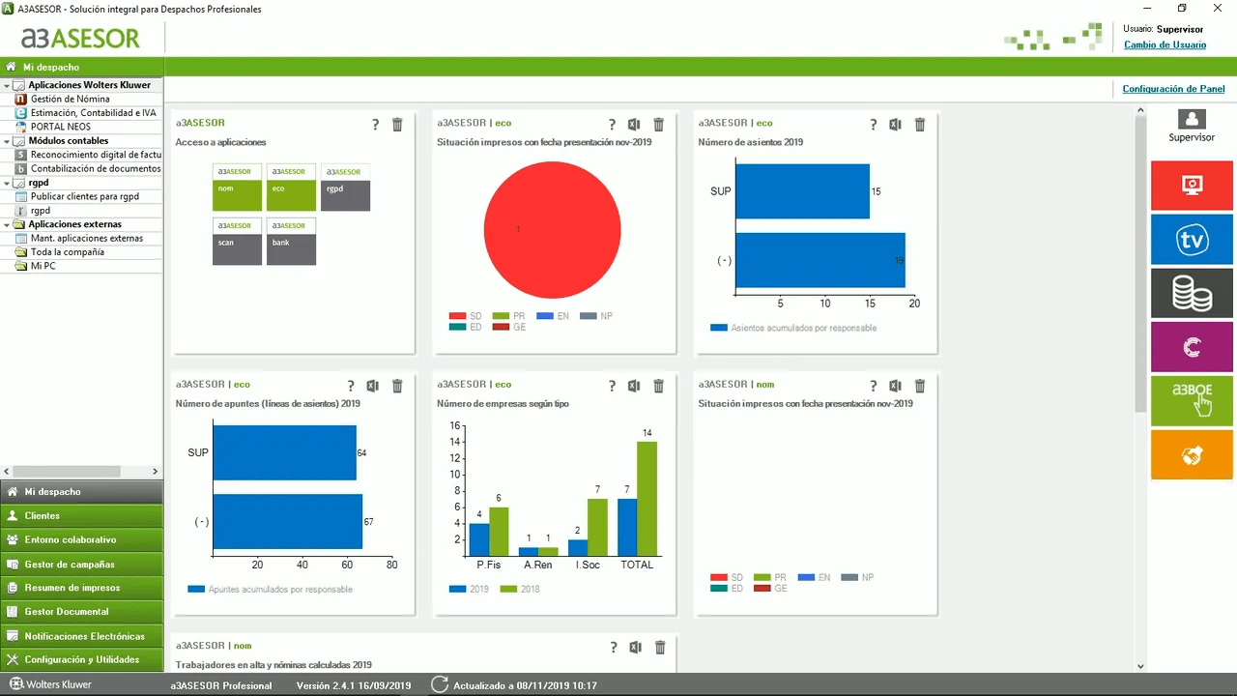Launch the green 'nom' application tile

point(237,188)
